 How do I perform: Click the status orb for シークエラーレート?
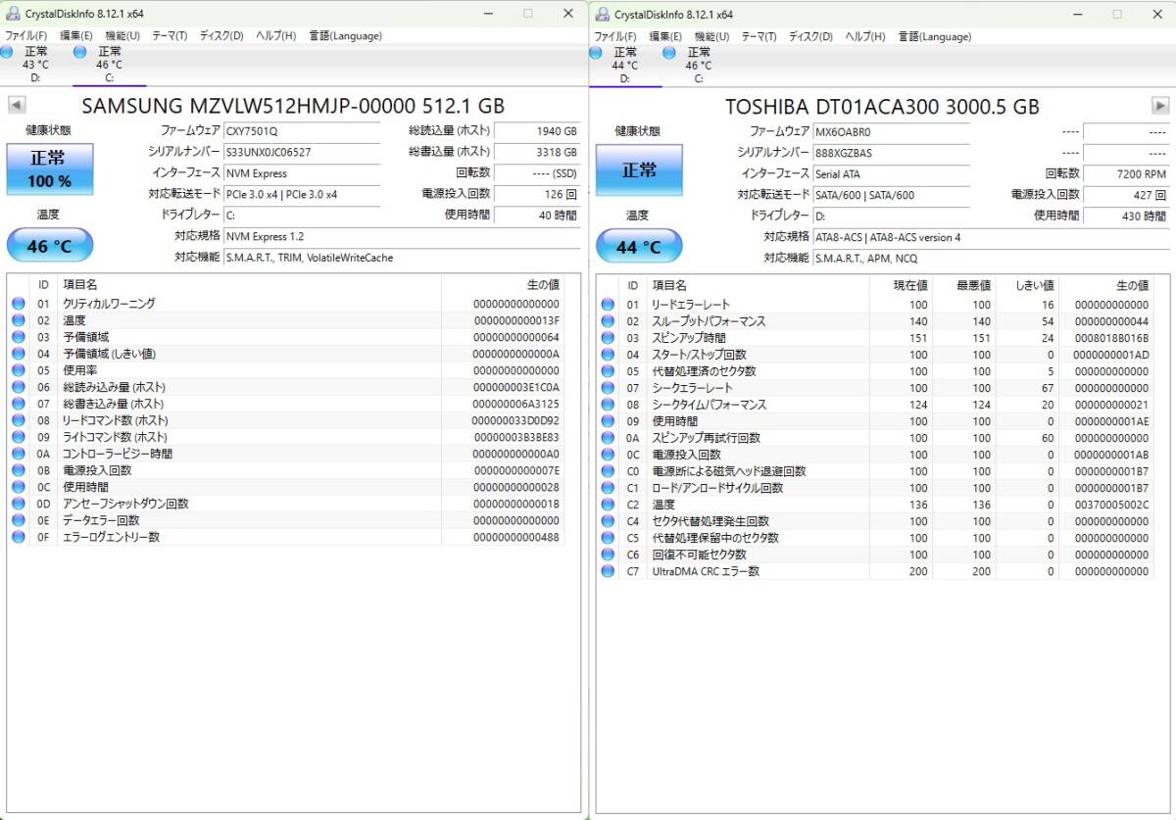[608, 388]
